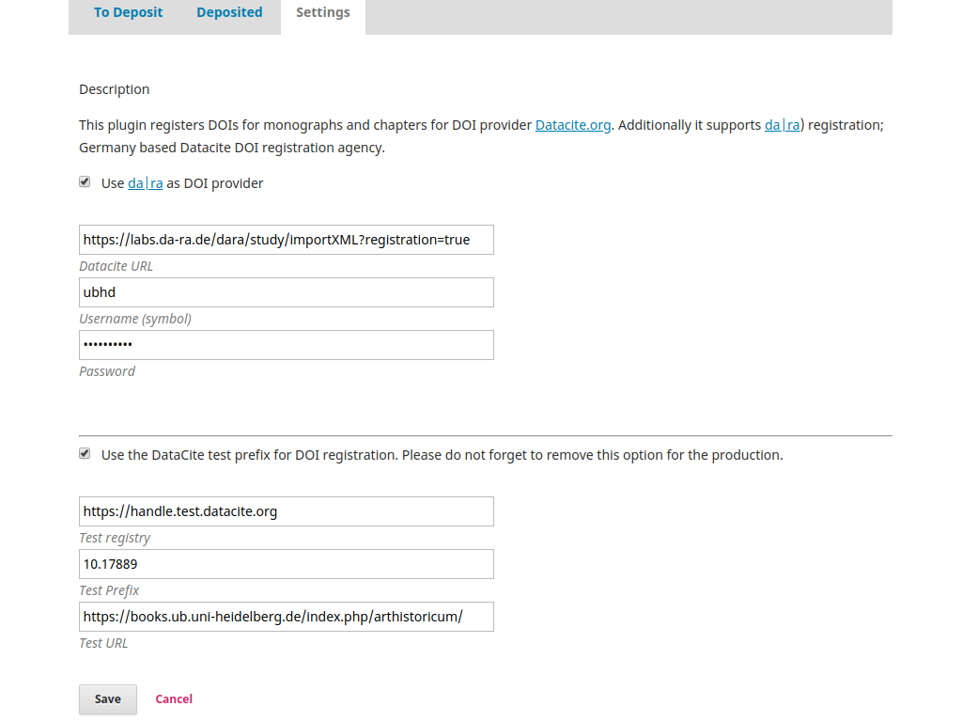The height and width of the screenshot is (722, 962).
Task: Click the 'Test Prefix' label
Action: [x=109, y=590]
